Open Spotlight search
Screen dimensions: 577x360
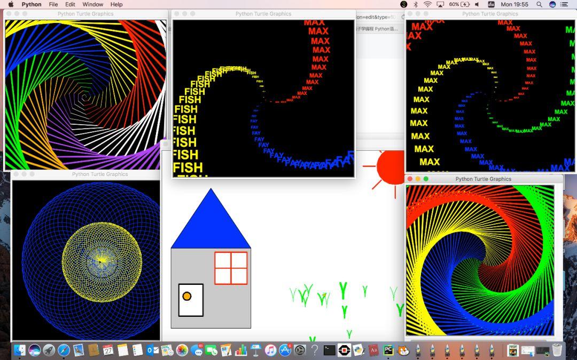coord(539,4)
